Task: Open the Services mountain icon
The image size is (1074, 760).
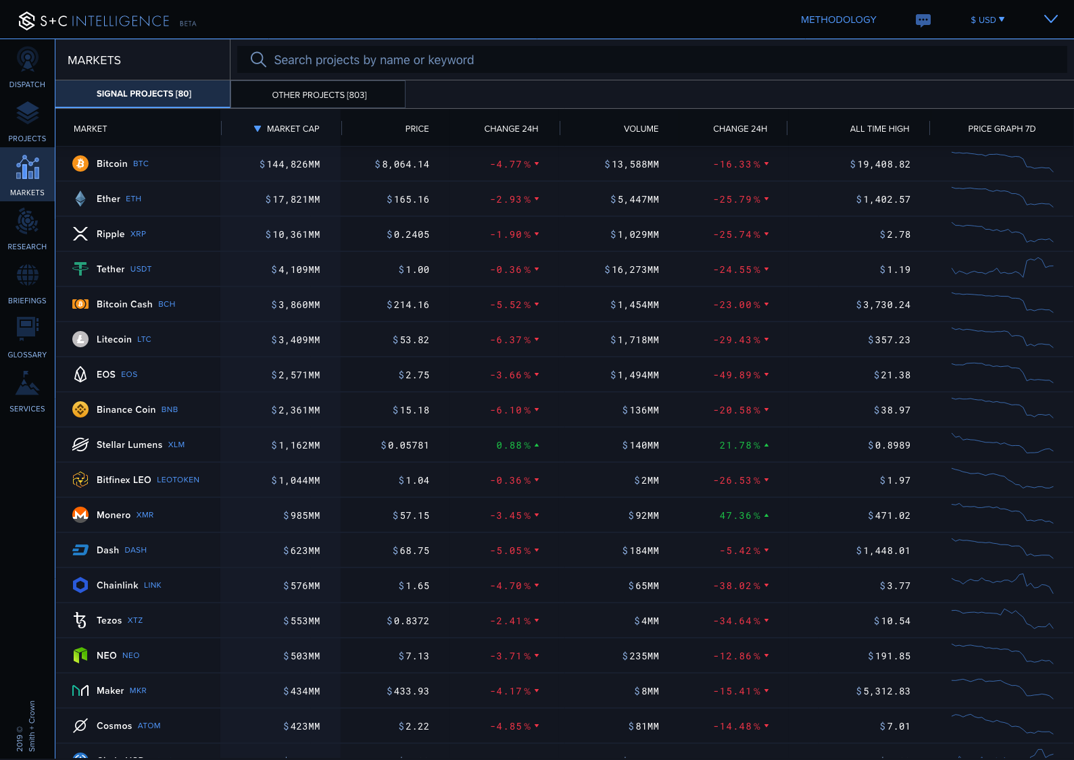Action: pos(27,384)
